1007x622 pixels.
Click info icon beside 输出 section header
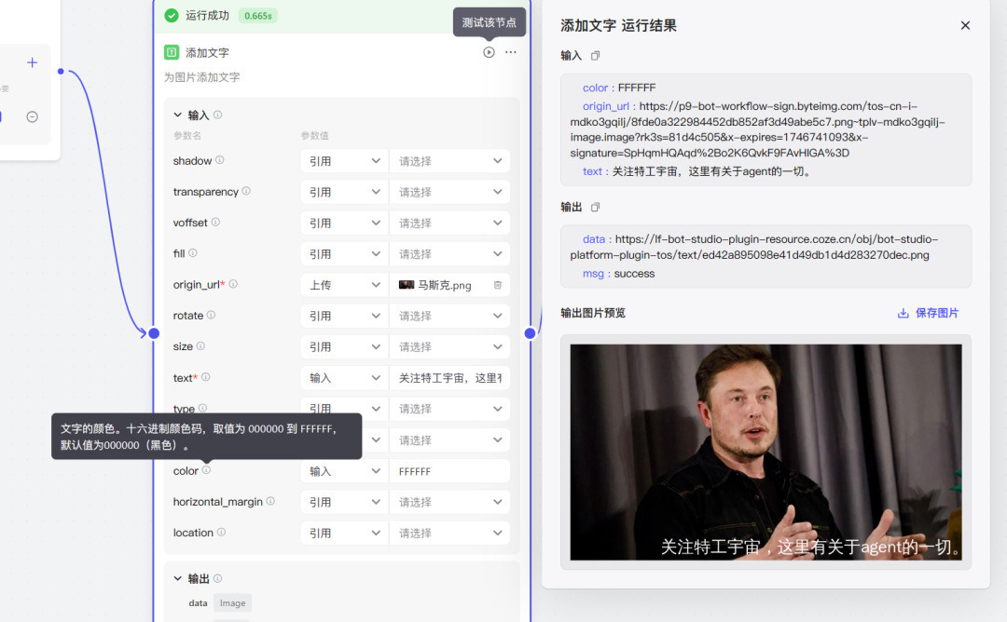[x=217, y=578]
